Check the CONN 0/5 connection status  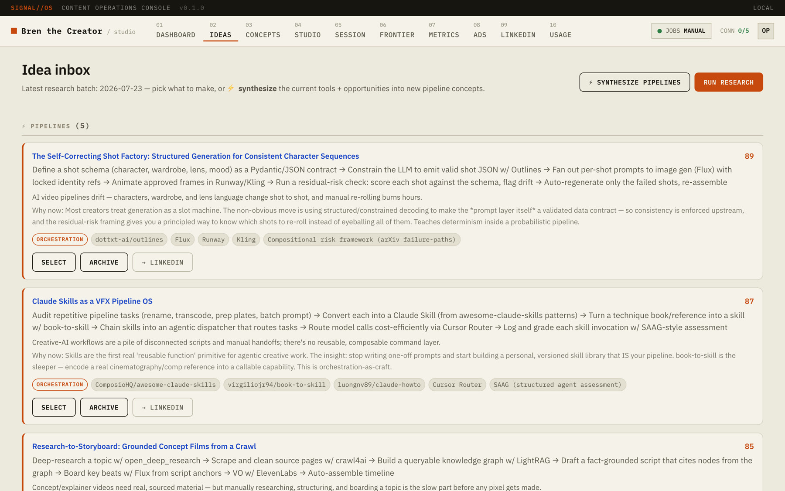734,31
